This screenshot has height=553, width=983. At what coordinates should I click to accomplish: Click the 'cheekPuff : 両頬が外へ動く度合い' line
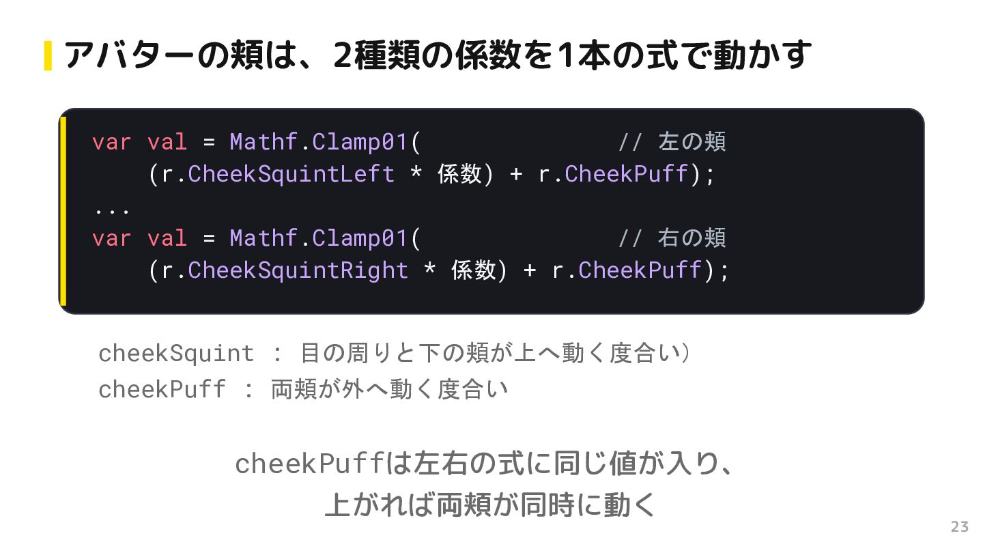point(304,389)
